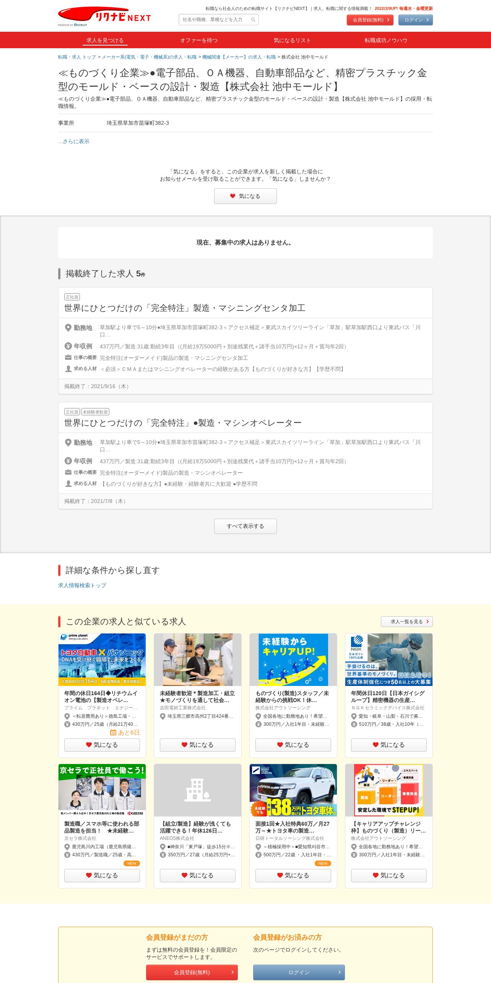Favorite the NGKセラミックデバイス job with 気になる

pos(389,745)
